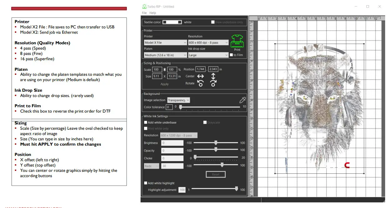Open the Platen size dropdown

pyautogui.click(x=165, y=55)
